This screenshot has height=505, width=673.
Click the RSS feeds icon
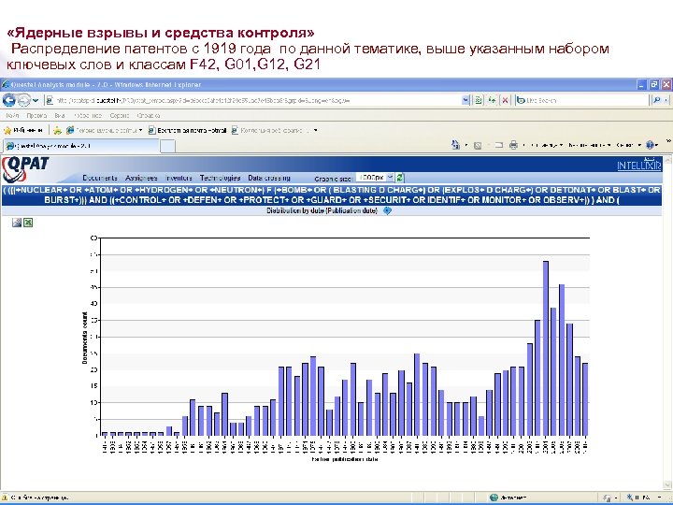(x=478, y=145)
